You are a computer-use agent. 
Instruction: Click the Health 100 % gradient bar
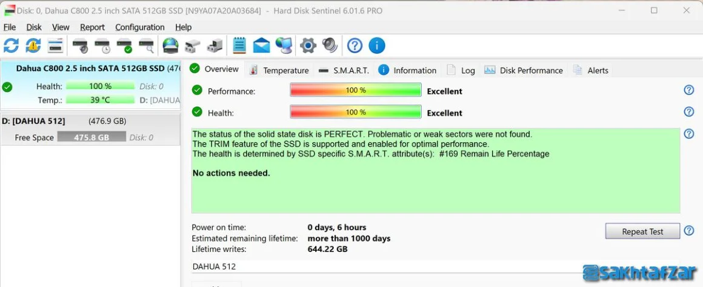[x=356, y=112]
